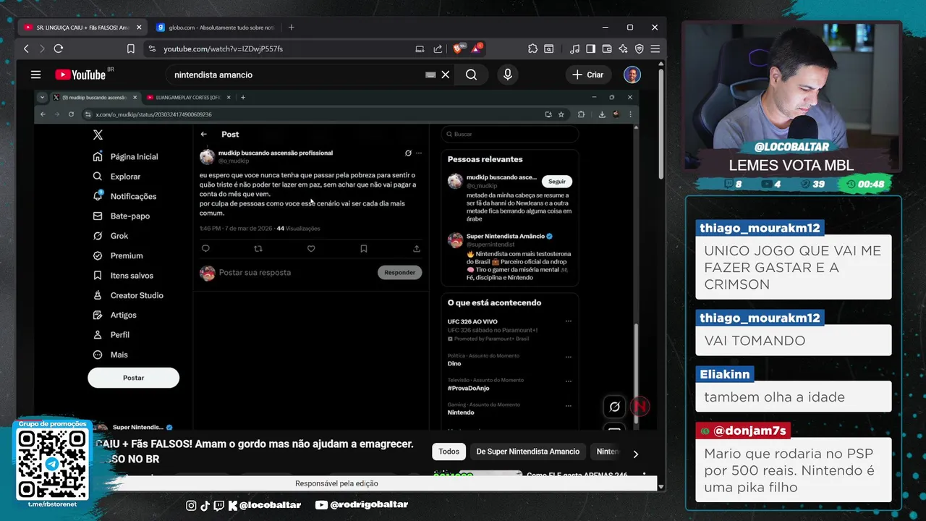Open options for the Nintendo trend
Screen dimensions: 926x521
568,406
